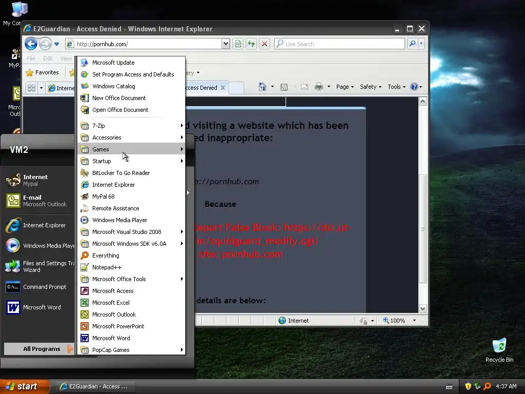
Task: Expand the 7-Zip submenu
Action: pyautogui.click(x=131, y=126)
